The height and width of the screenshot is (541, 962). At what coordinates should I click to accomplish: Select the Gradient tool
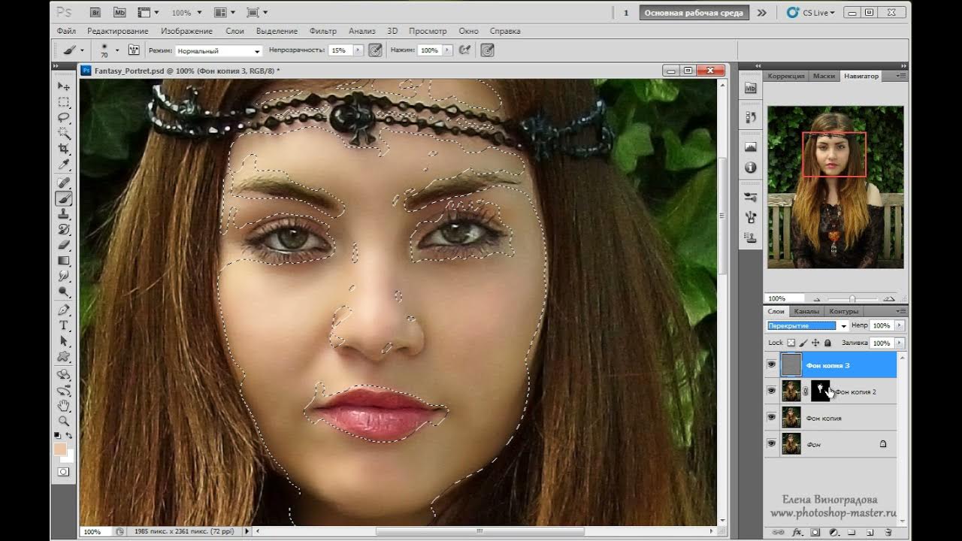(x=64, y=261)
